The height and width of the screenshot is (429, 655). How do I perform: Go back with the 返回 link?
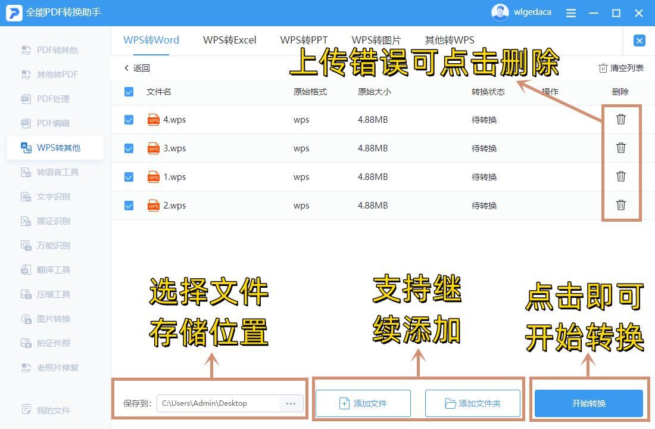[x=137, y=68]
